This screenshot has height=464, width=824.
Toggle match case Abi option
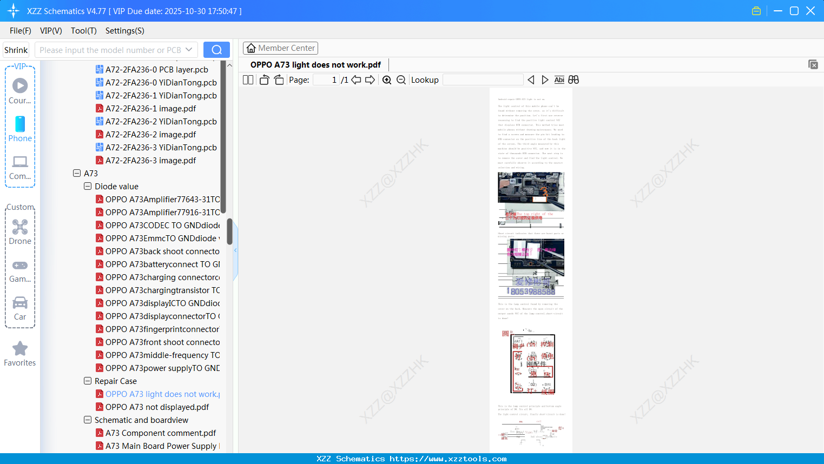559,79
